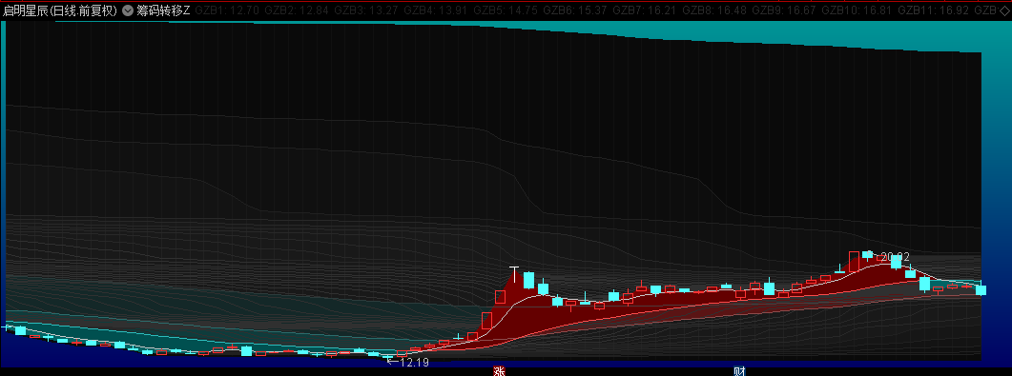The height and width of the screenshot is (376, 1012).
Task: Click the 12.19 low price label
Action: (x=414, y=363)
